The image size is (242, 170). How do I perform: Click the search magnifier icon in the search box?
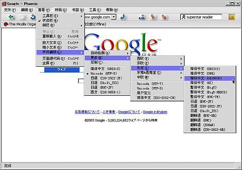tap(183, 17)
